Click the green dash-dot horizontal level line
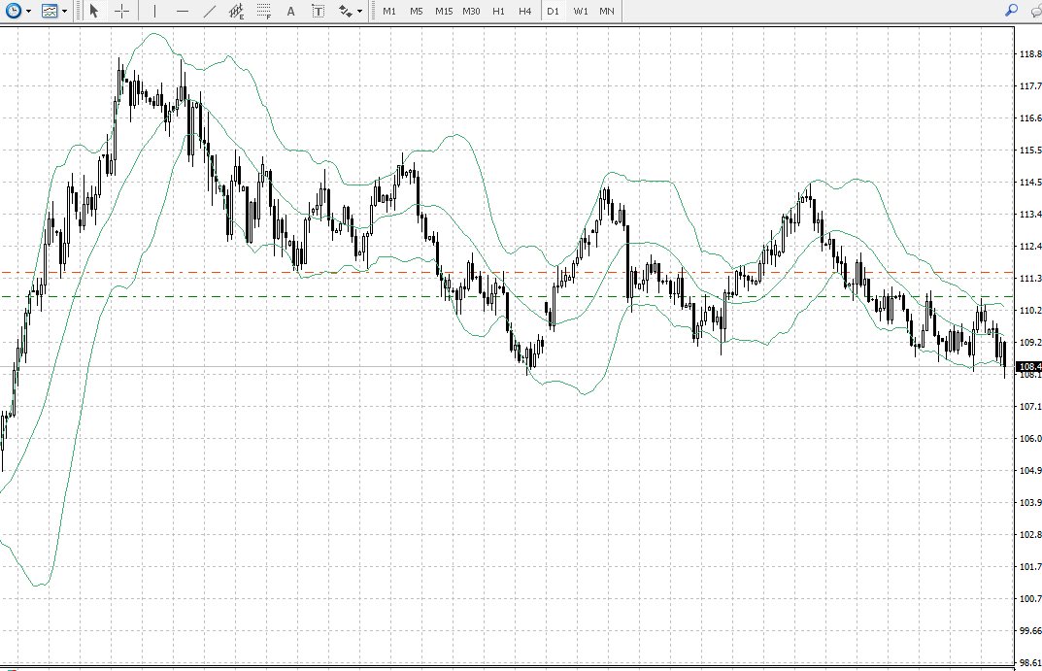This screenshot has width=1042, height=671. click(507, 296)
